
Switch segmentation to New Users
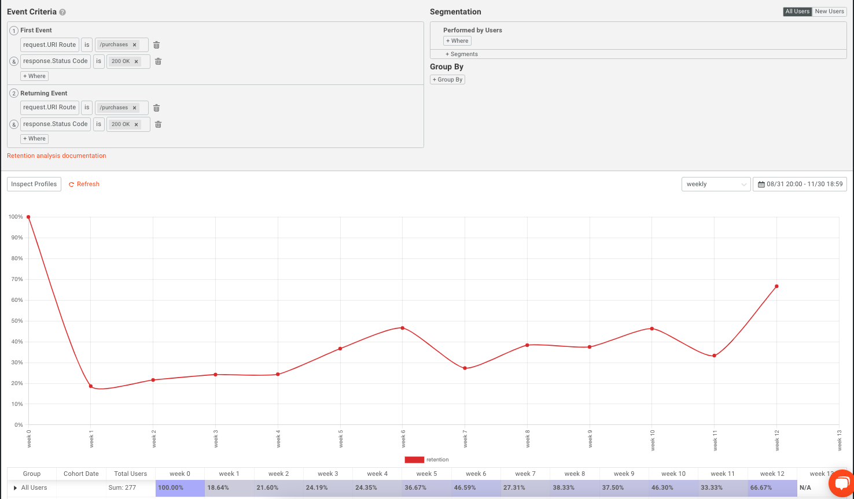pyautogui.click(x=829, y=11)
